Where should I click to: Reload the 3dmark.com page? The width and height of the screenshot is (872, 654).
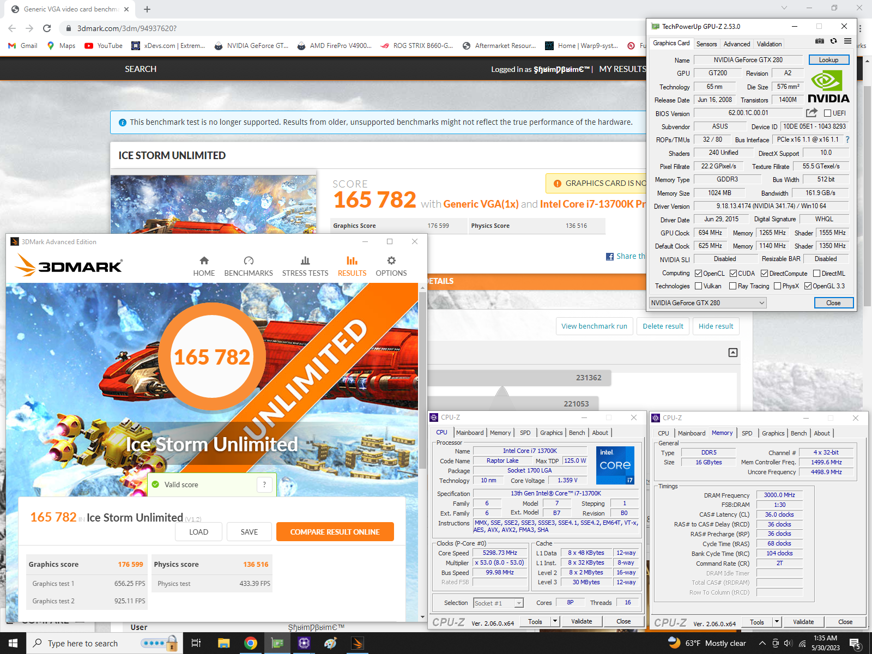point(47,28)
